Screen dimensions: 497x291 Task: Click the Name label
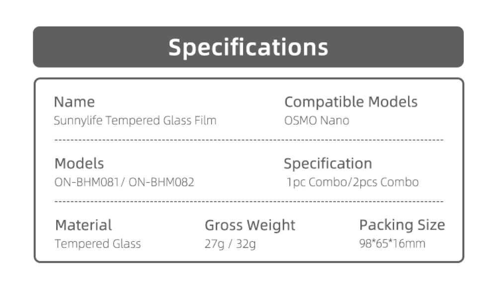tap(74, 102)
